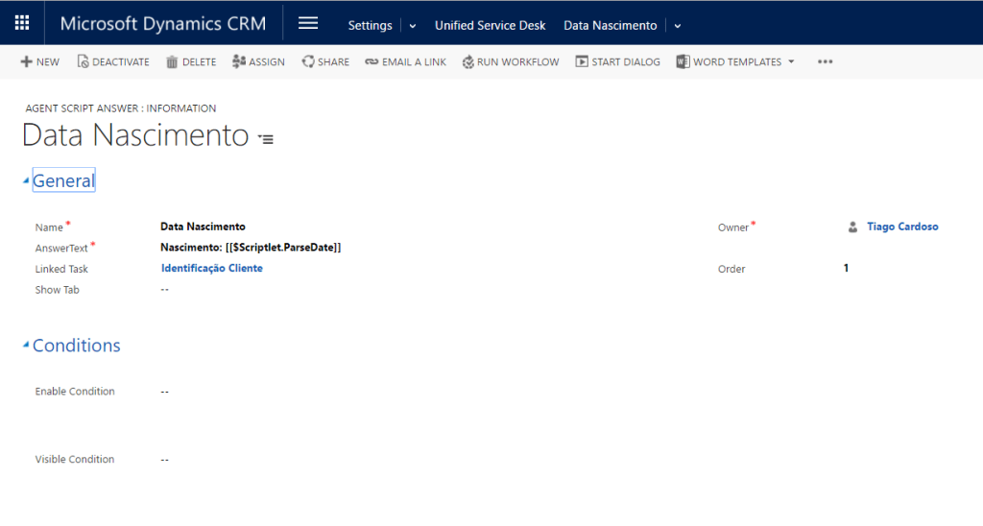This screenshot has height=526, width=983.
Task: Click the Enable Condition field value
Action: [x=165, y=392]
